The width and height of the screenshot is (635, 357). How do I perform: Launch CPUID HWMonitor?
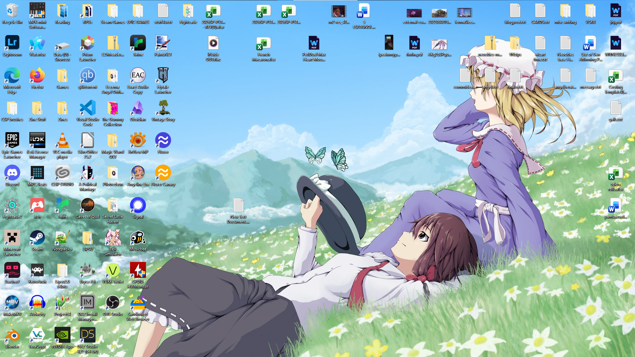point(138,276)
